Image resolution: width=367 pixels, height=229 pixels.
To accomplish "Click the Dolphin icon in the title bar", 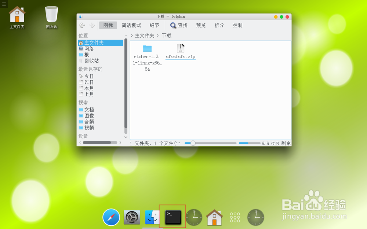I will pyautogui.click(x=80, y=16).
